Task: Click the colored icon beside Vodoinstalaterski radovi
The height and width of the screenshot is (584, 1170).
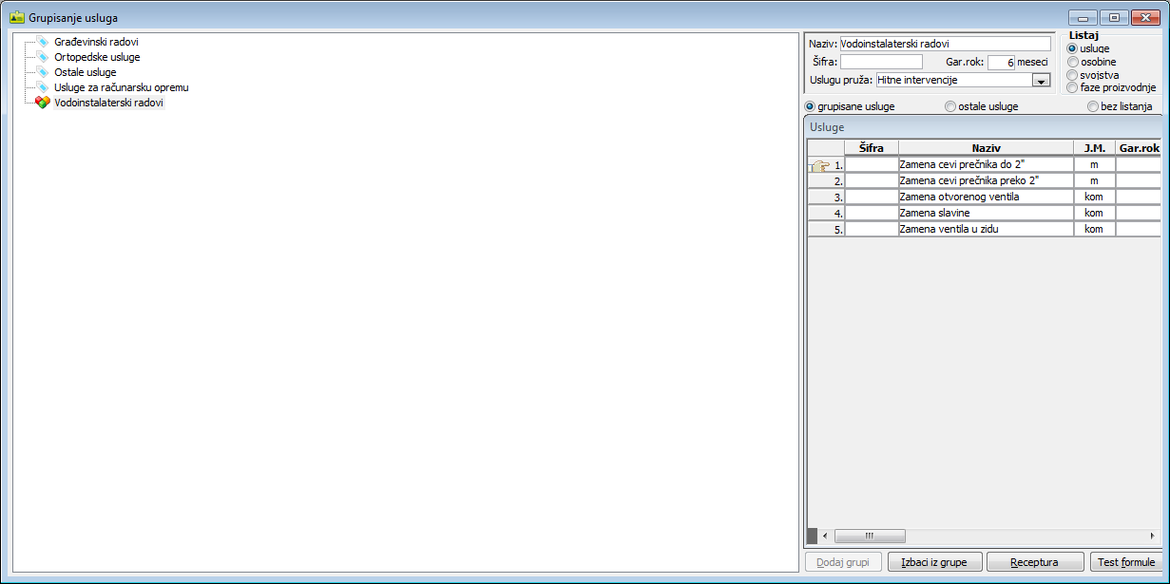Action: click(42, 103)
